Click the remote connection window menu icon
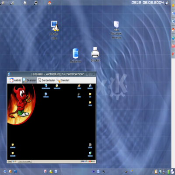Screen dimensions: 175x175 [x=9, y=74]
